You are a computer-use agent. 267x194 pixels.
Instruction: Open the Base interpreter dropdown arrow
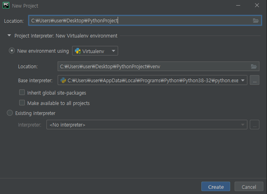243,80
